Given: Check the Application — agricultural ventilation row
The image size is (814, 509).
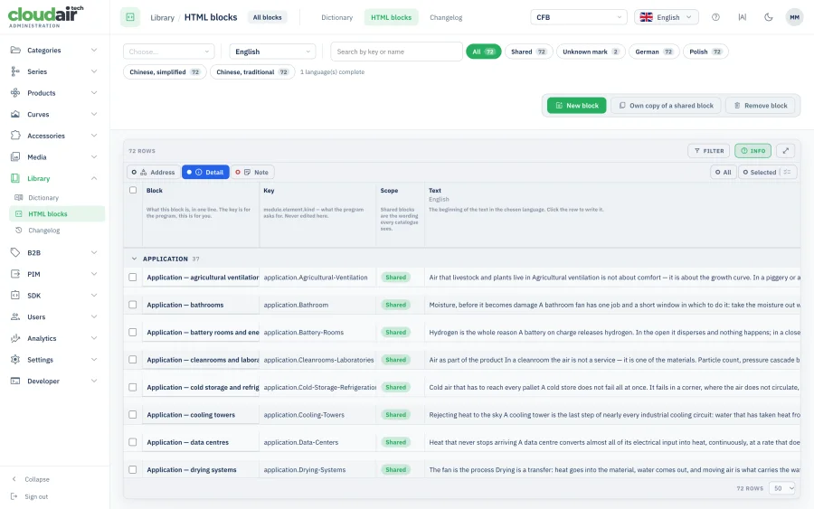Looking at the screenshot, I should click(133, 277).
